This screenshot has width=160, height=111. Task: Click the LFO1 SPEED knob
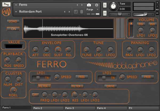point(57,77)
